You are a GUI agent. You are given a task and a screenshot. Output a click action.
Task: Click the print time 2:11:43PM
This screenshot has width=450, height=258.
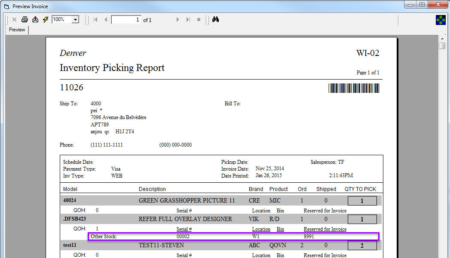tap(341, 175)
